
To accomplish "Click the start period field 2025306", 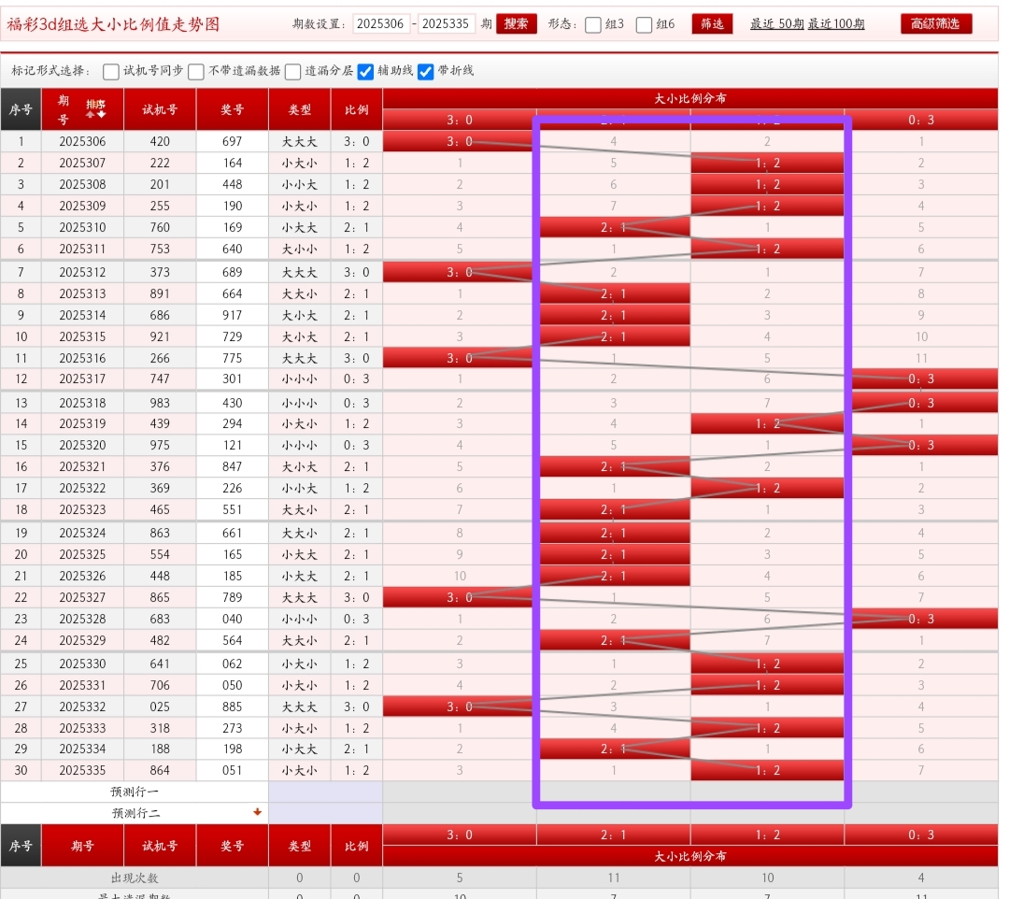I will 381,24.
